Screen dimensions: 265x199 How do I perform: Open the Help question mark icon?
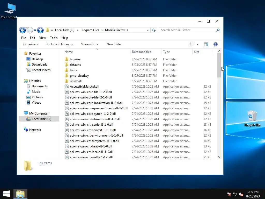[x=216, y=44]
